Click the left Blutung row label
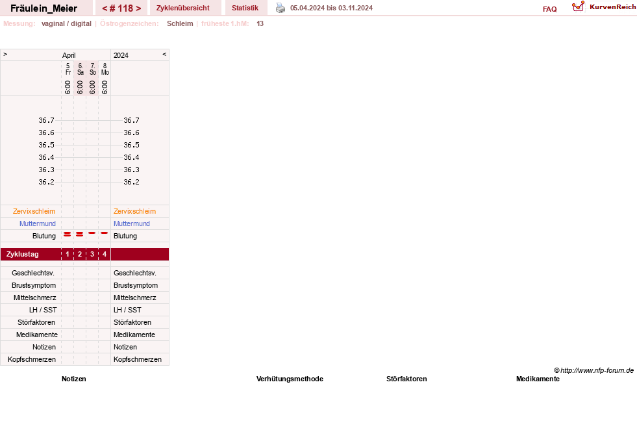Viewport: 637px width, 443px height. pyautogui.click(x=44, y=236)
